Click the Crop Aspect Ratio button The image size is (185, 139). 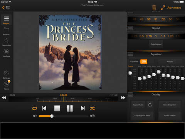pyautogui.click(x=142, y=115)
